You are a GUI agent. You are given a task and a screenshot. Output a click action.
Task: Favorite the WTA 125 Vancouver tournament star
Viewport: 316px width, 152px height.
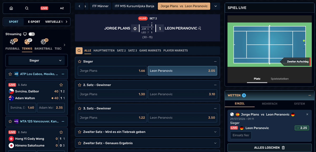coord(10,121)
